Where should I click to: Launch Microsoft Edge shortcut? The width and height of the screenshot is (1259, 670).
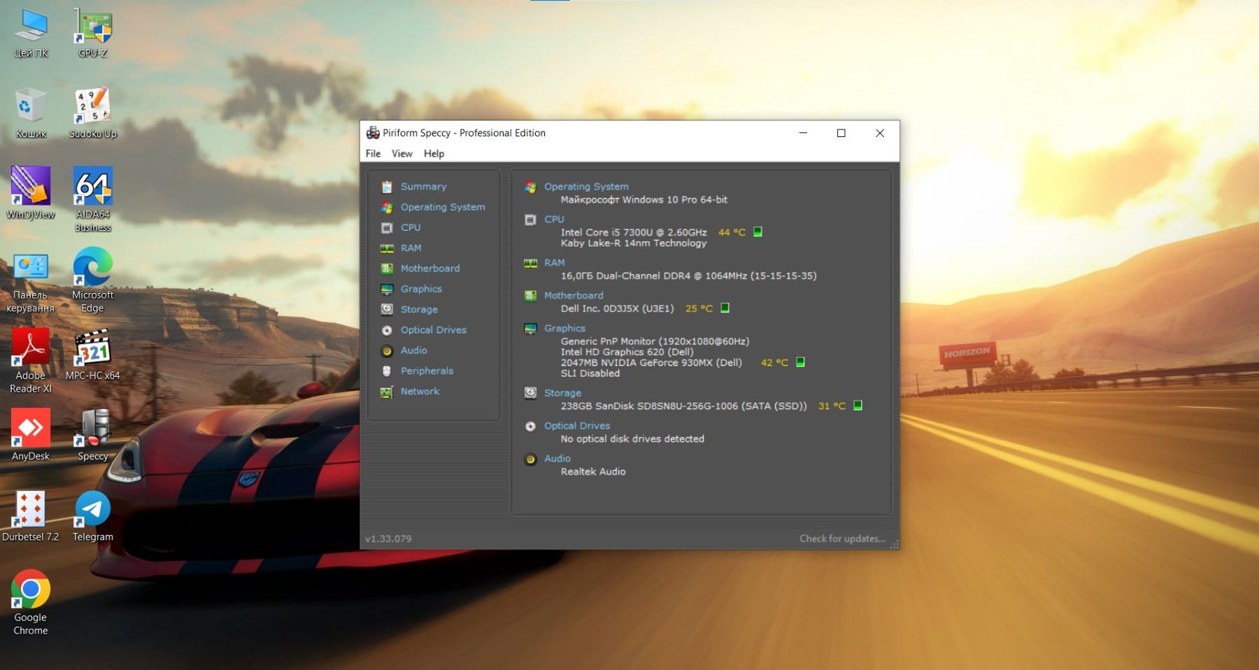(93, 281)
